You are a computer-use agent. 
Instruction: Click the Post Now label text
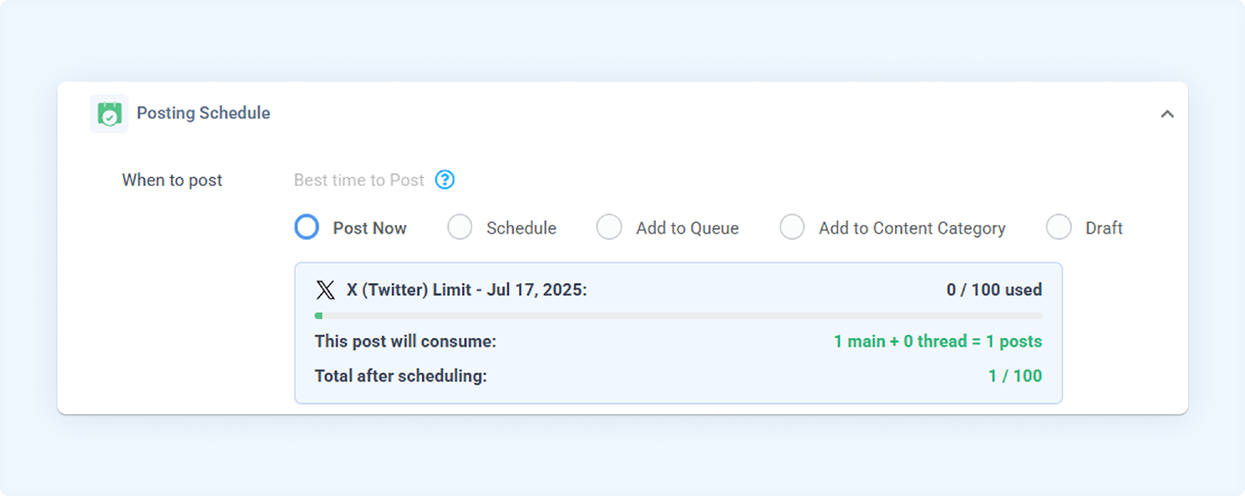(x=369, y=228)
